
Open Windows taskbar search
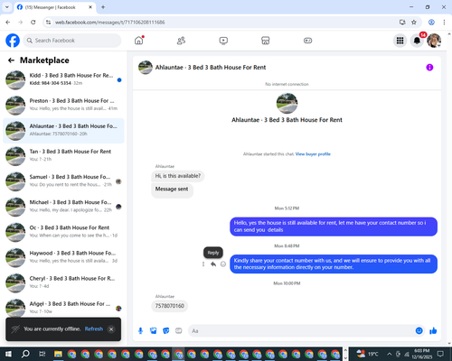[x=25, y=354]
